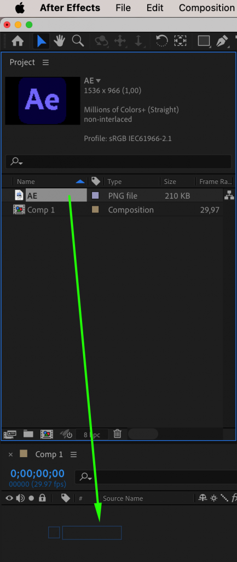The width and height of the screenshot is (237, 562).
Task: Open the Comp 1 timeline panel menu
Action: (74, 454)
